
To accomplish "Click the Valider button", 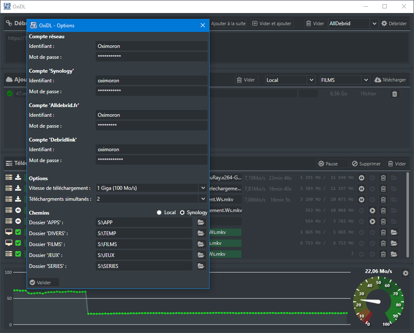I will point(44,283).
